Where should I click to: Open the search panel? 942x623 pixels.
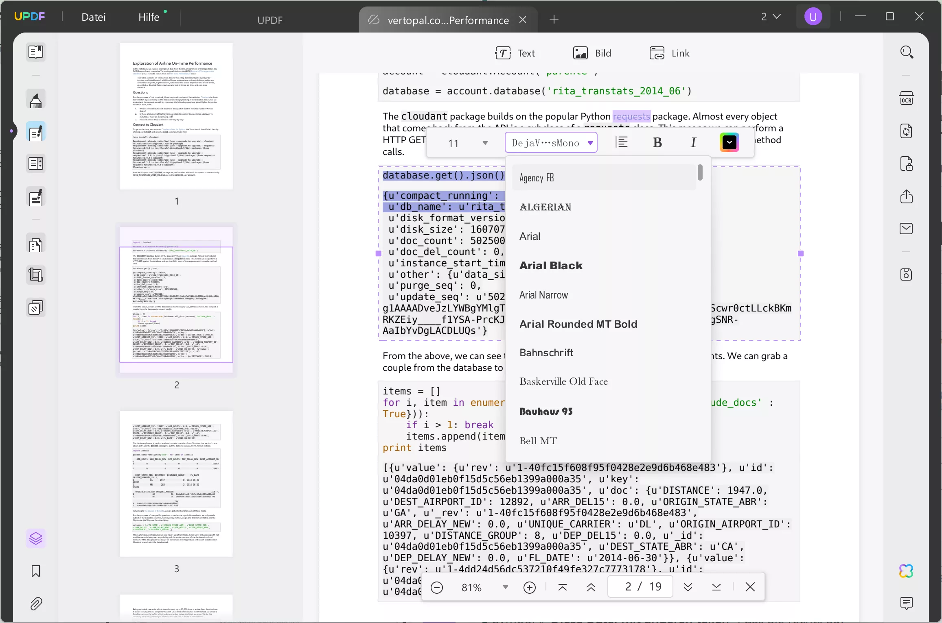[907, 52]
